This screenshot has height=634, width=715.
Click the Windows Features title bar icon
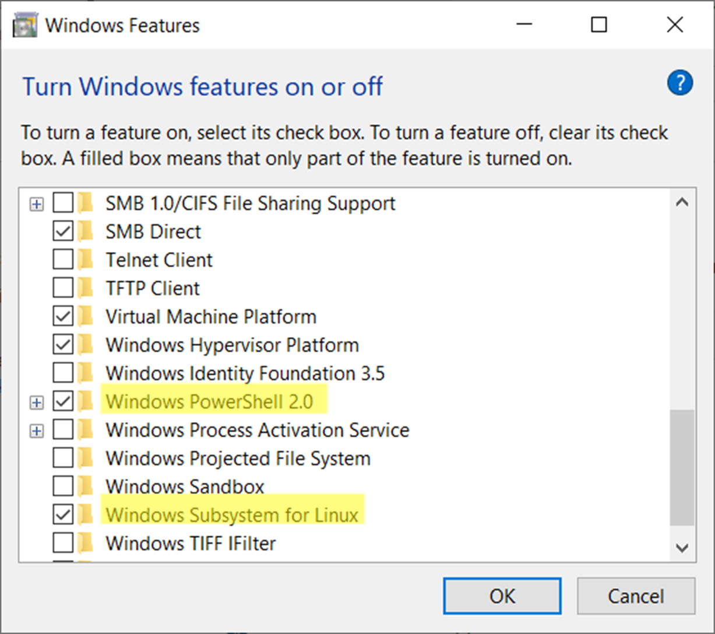click(24, 26)
